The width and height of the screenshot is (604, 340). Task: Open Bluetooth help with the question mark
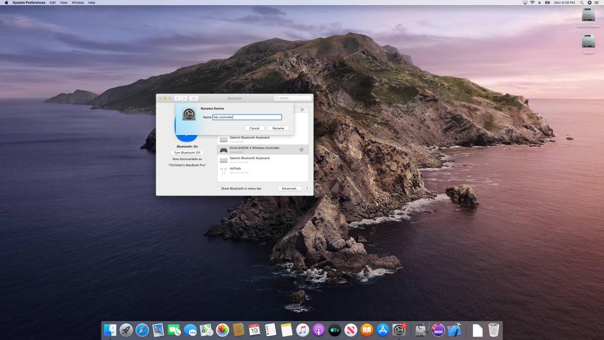307,188
